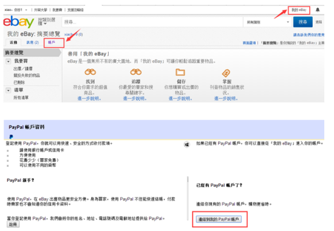
Task: Open the 進階 advanced search link
Action: pos(319,22)
